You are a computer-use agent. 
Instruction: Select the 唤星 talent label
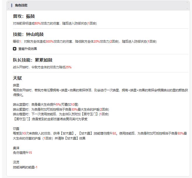coord(16,85)
